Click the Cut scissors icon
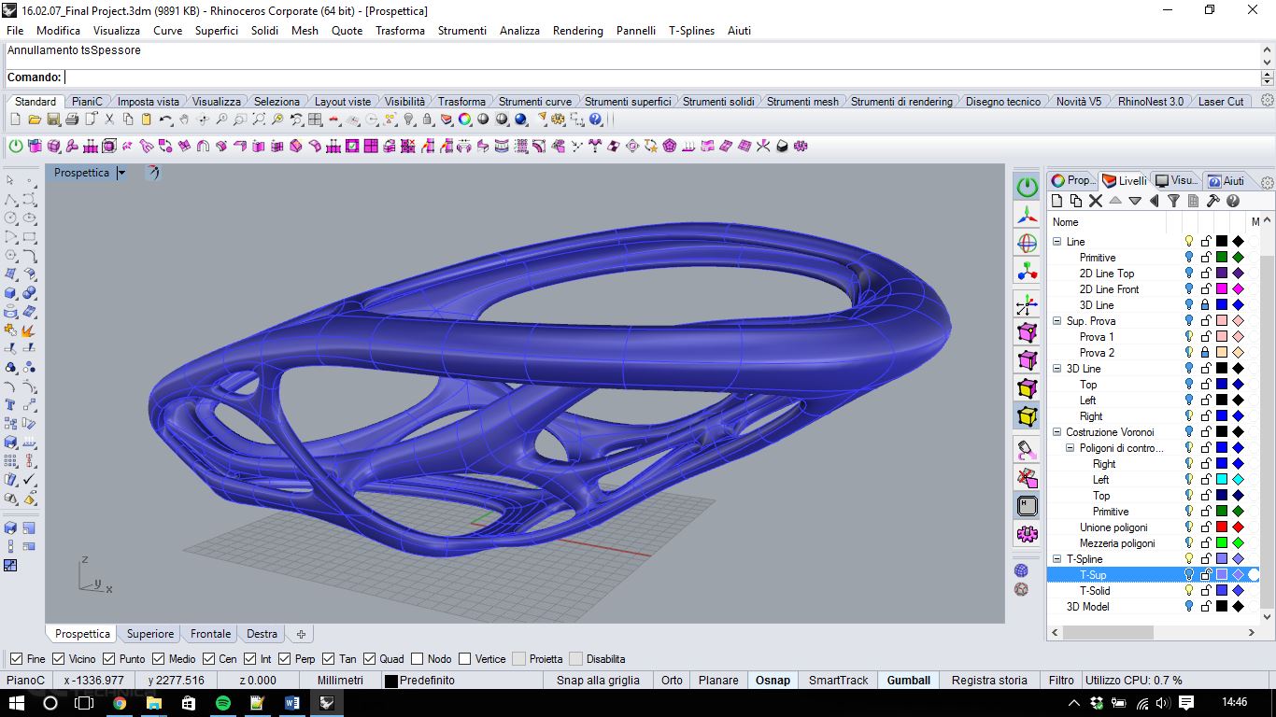Image resolution: width=1276 pixels, height=717 pixels. (x=109, y=119)
